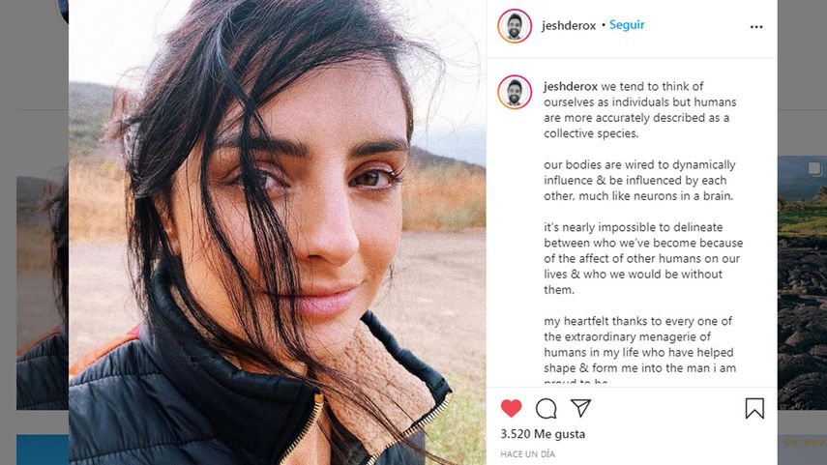Click the partial profile circle behind overlay
This screenshot has width=827, height=465.
pos(64,11)
